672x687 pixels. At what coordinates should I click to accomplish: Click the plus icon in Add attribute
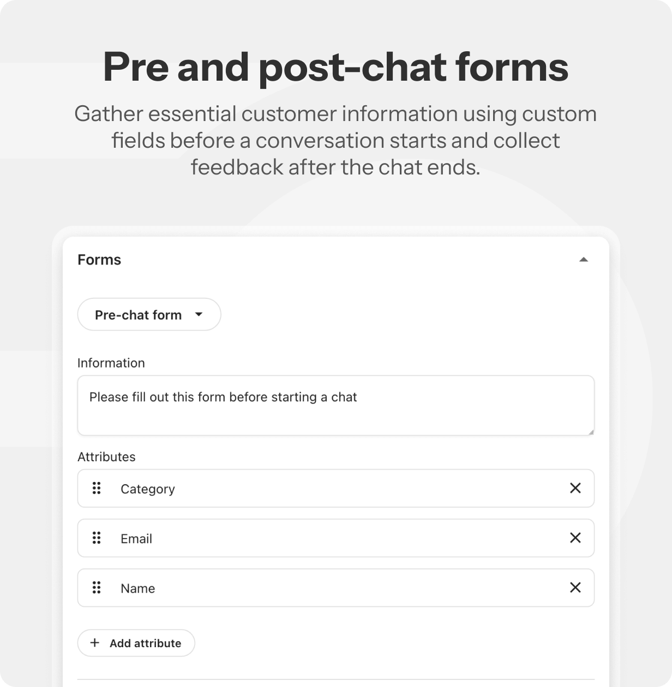click(95, 643)
